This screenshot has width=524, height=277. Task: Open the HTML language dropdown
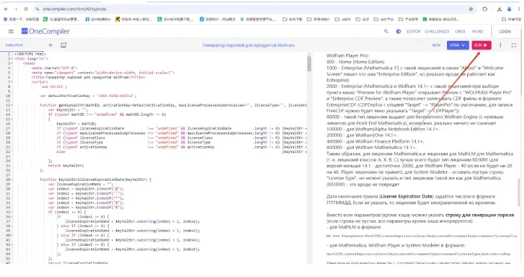(x=458, y=45)
